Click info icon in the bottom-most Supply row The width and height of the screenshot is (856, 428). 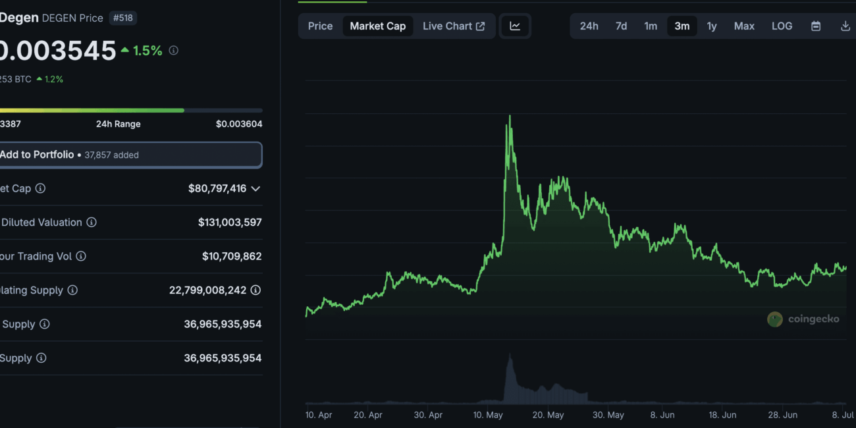click(41, 358)
